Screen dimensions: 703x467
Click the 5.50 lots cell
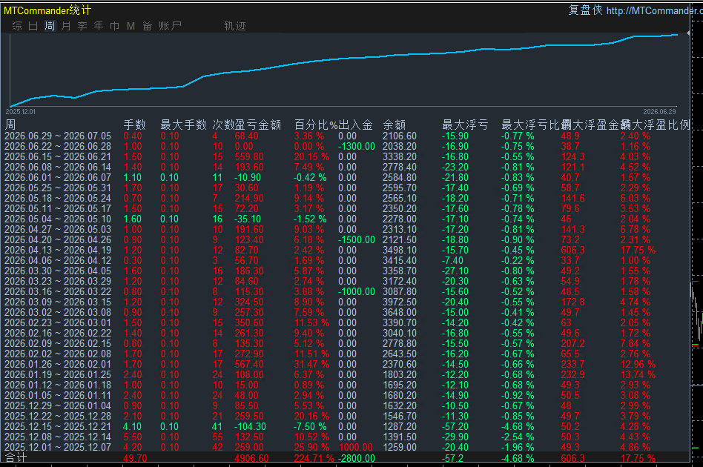[x=132, y=437]
